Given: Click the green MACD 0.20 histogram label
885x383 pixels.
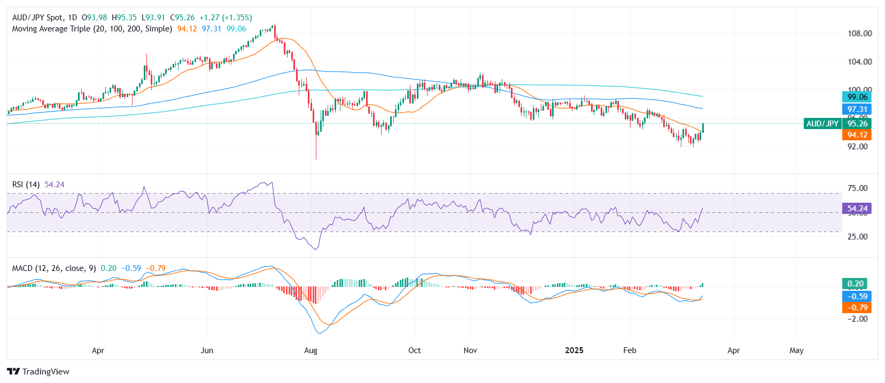Looking at the screenshot, I should [x=855, y=284].
